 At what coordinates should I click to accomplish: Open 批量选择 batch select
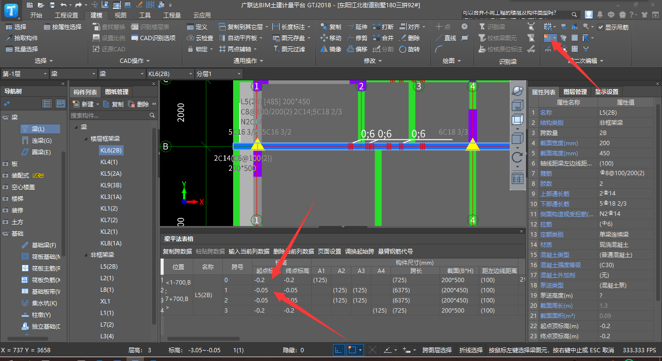click(22, 49)
